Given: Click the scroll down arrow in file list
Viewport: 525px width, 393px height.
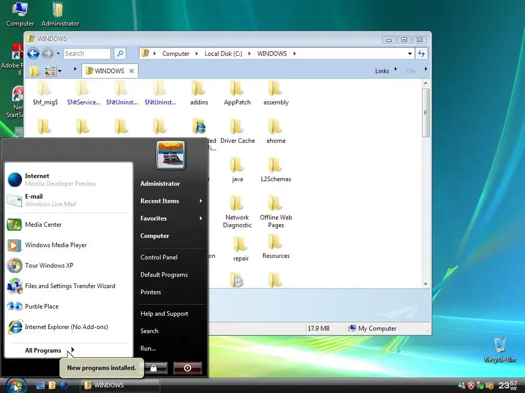Looking at the screenshot, I should click(425, 284).
